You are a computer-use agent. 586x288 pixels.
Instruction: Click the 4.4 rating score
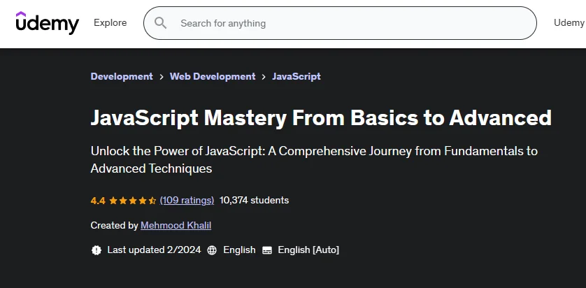coord(98,201)
